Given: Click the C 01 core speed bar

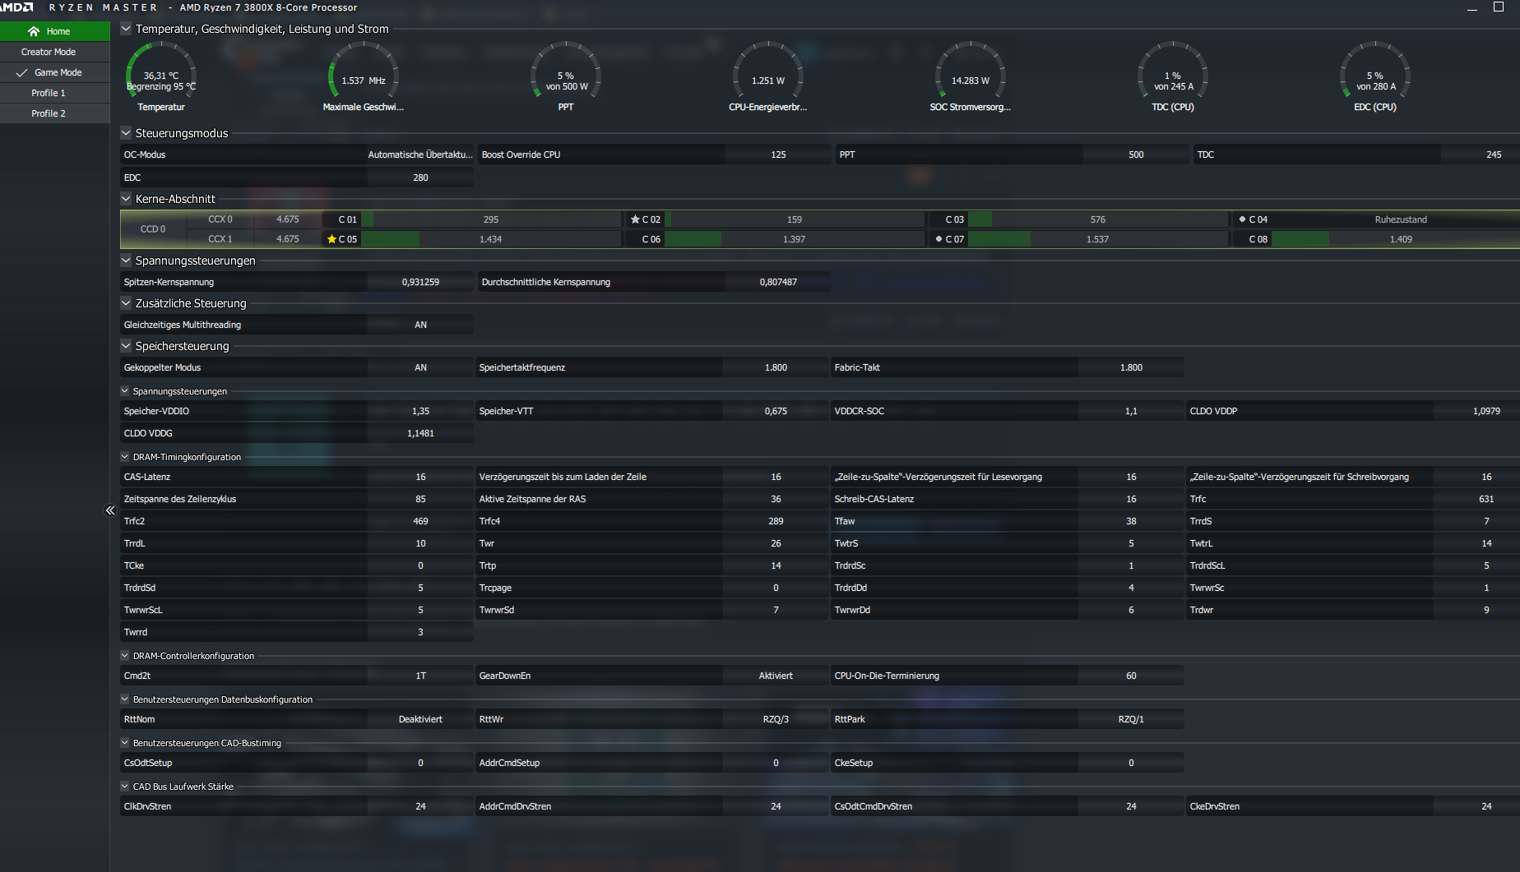Looking at the screenshot, I should (491, 219).
